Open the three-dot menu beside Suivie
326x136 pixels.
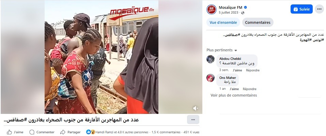(x=319, y=9)
